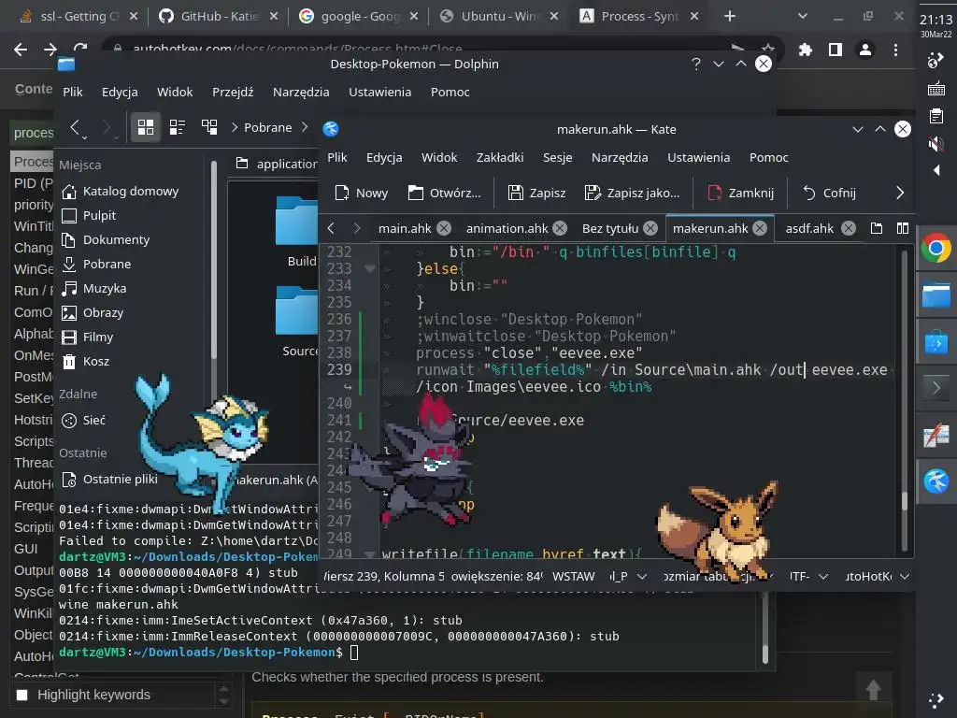
Task: Click Pobrane breadcrumb in Dolphin
Action: (x=267, y=127)
